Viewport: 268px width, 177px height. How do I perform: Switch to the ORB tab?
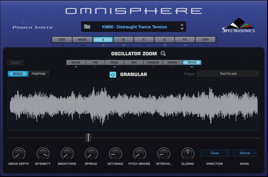(x=62, y=40)
